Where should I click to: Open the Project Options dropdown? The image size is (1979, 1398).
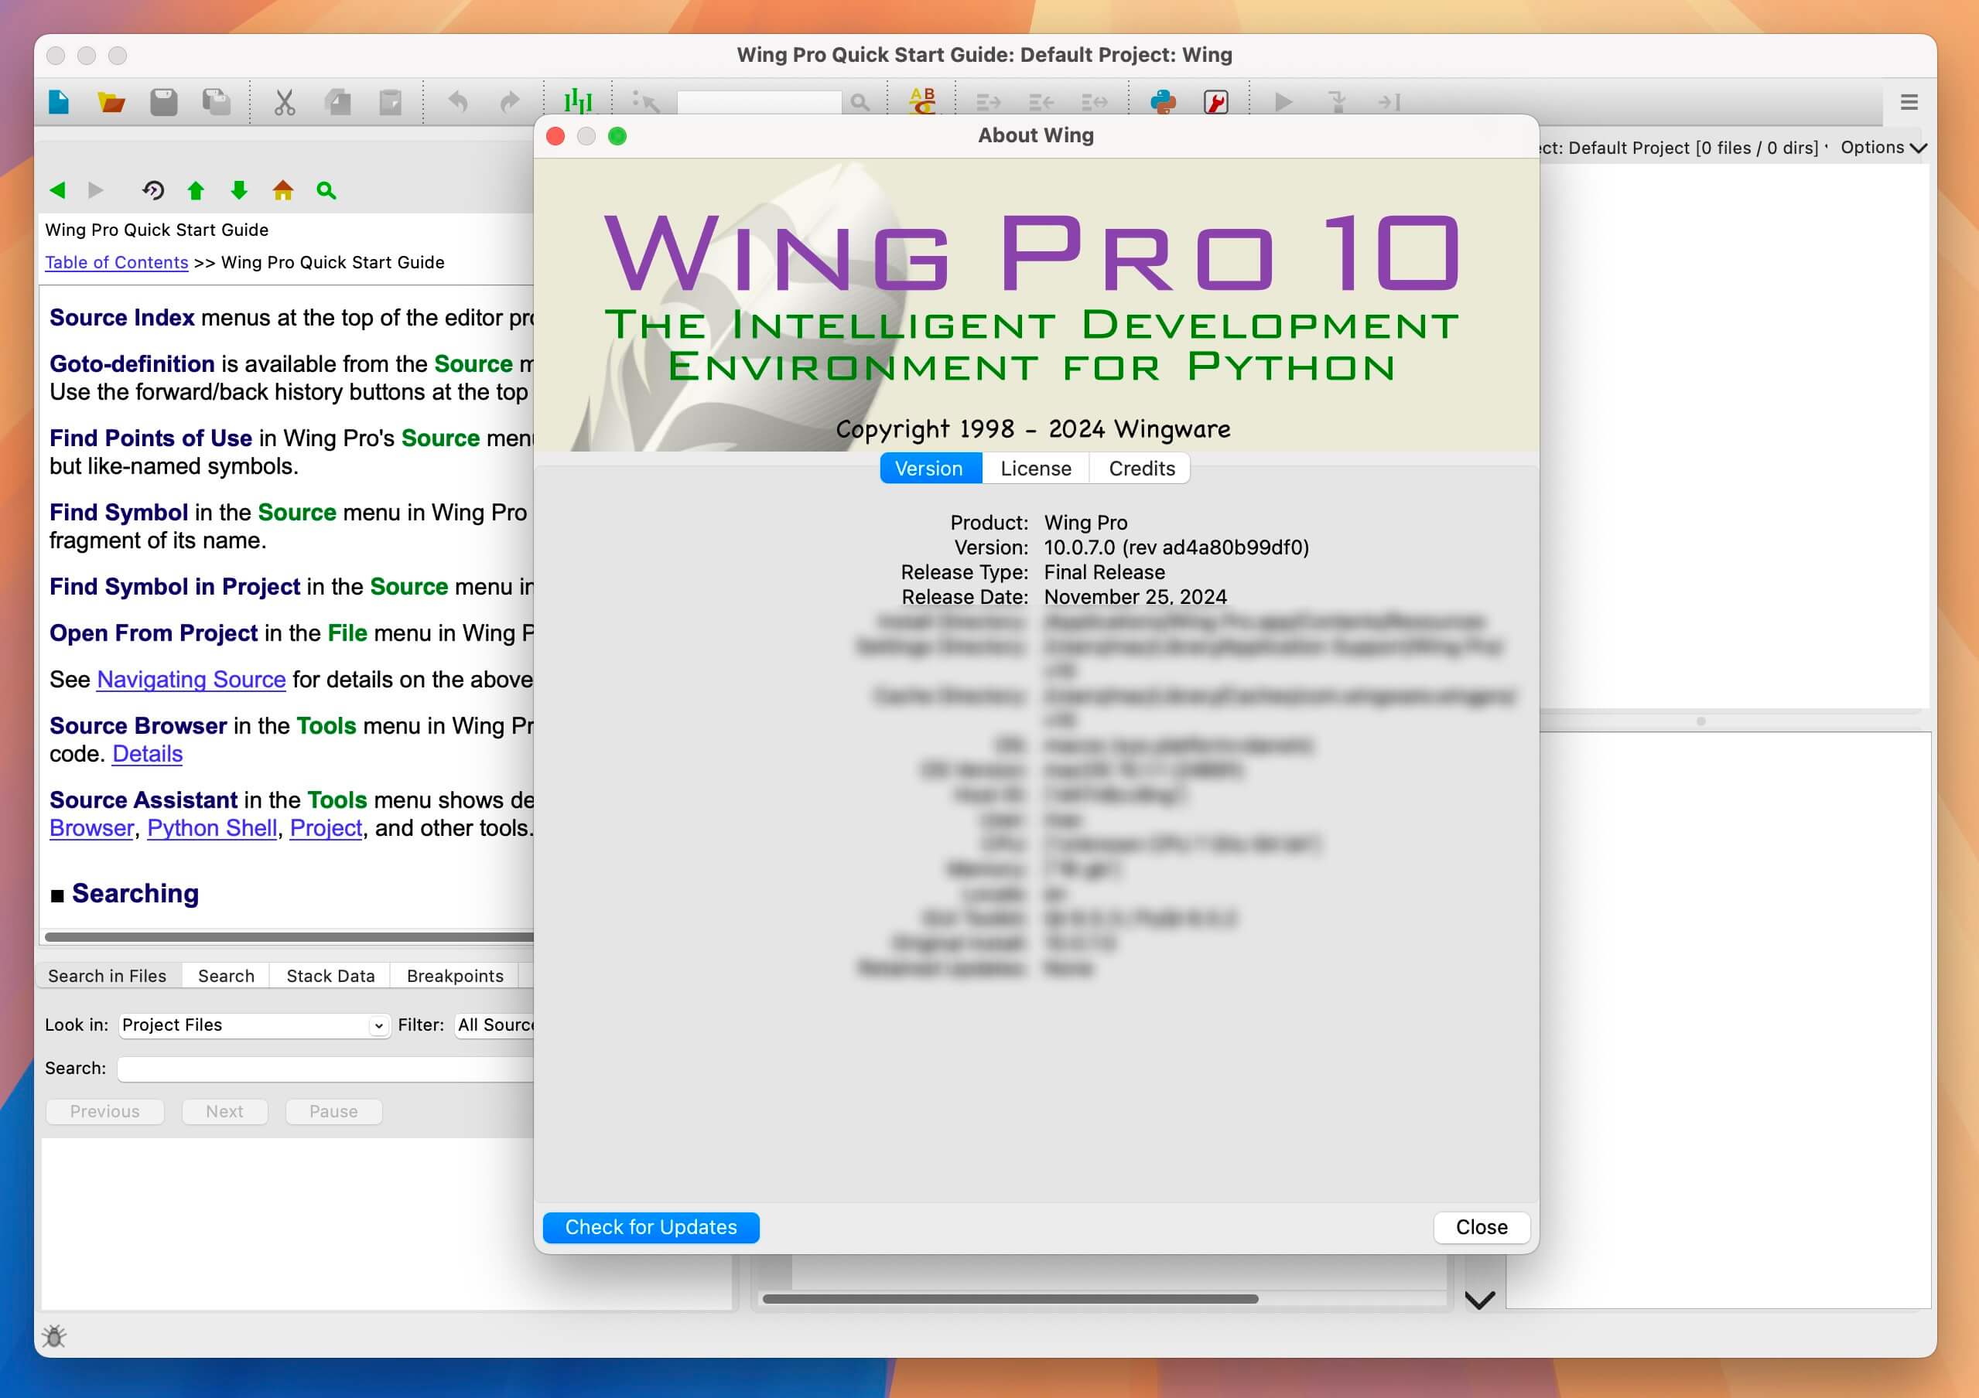point(1883,147)
